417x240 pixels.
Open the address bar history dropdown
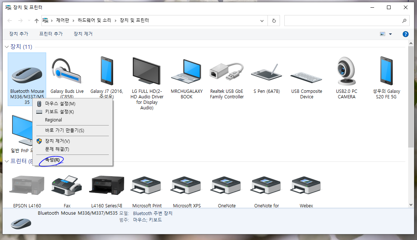(x=262, y=21)
